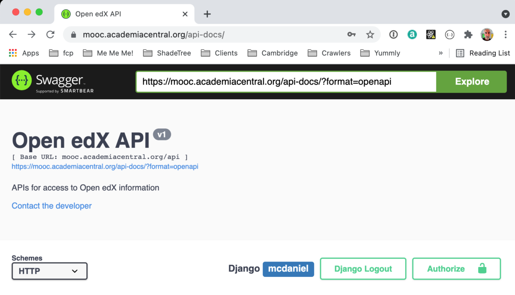The width and height of the screenshot is (515, 295).
Task: Click the Contact the developer link
Action: tap(51, 206)
